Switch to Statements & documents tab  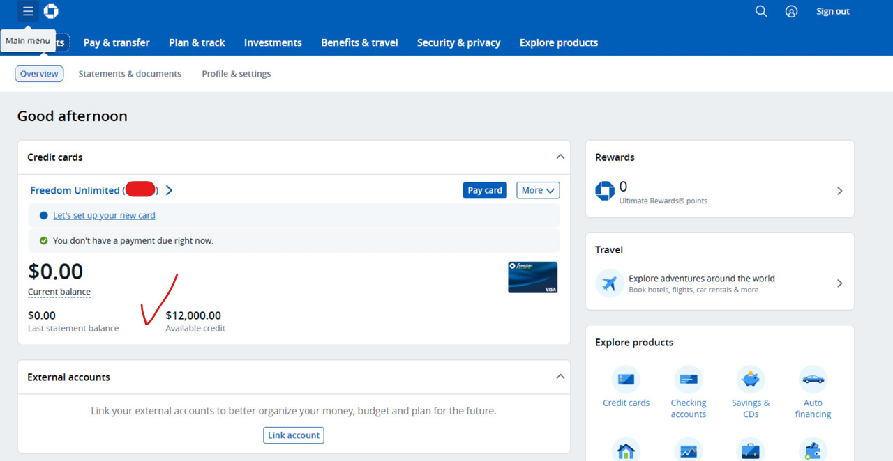[x=130, y=74]
